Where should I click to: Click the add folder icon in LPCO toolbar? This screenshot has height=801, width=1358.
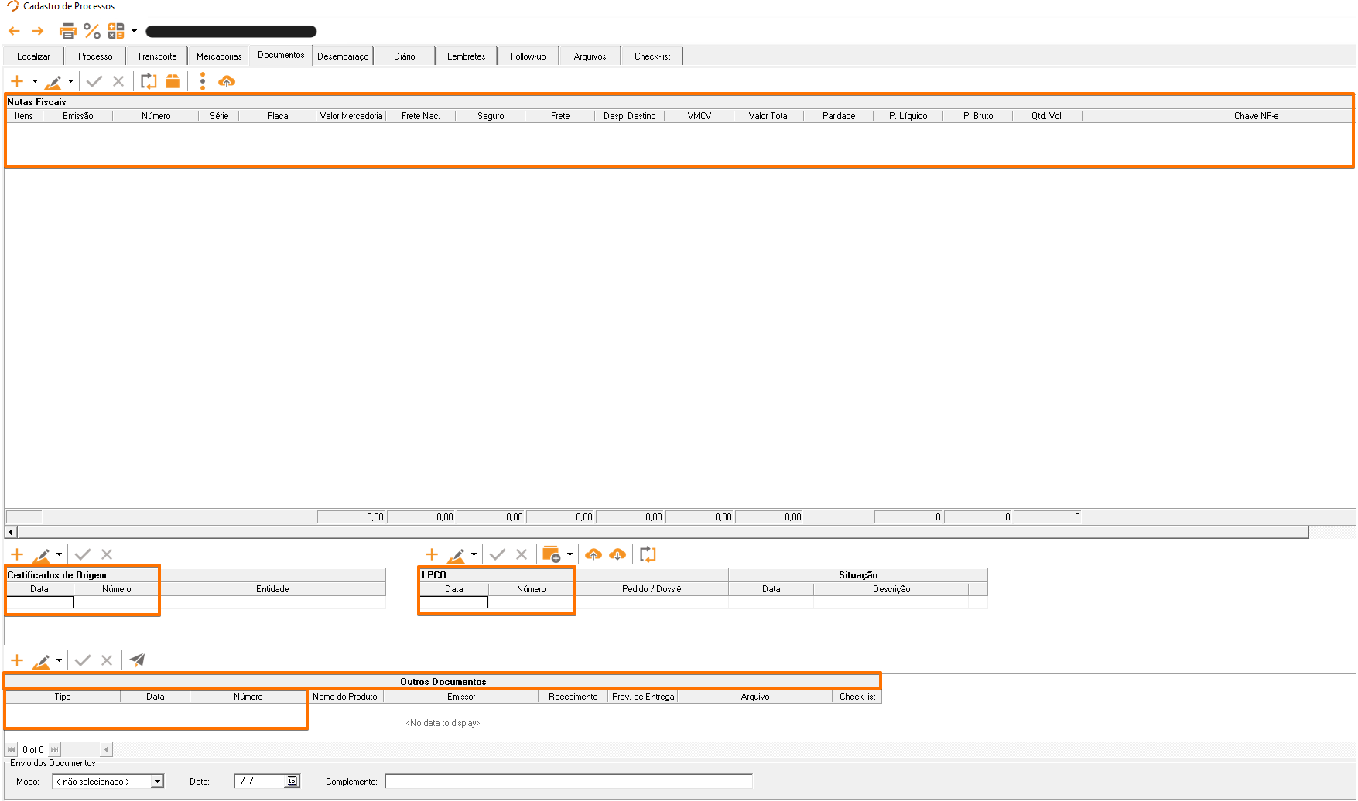point(551,554)
